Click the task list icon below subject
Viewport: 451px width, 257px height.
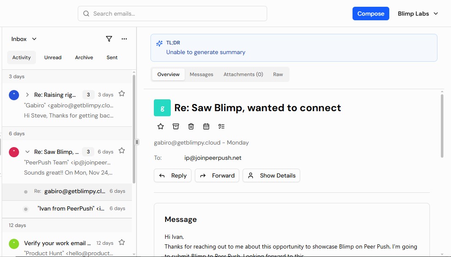tap(221, 126)
